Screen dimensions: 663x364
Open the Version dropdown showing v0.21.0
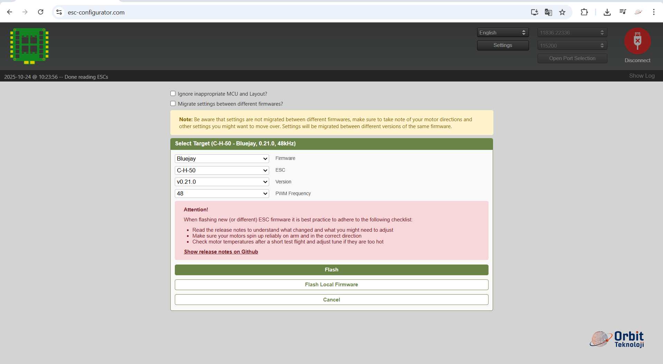(x=222, y=182)
